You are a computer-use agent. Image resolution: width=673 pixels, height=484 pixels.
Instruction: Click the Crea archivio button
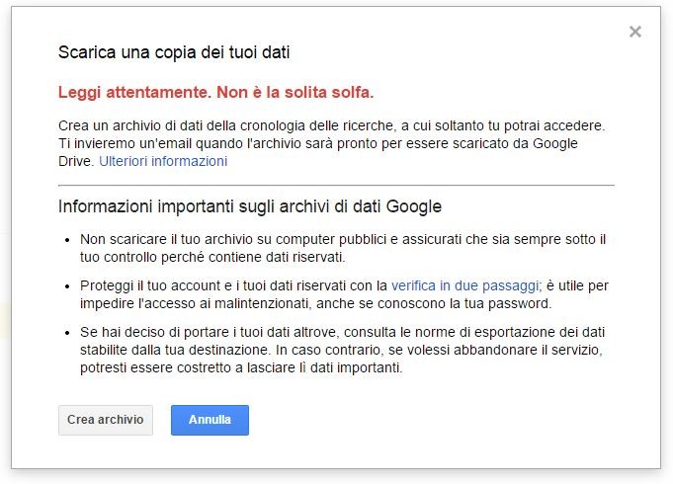[x=105, y=420]
